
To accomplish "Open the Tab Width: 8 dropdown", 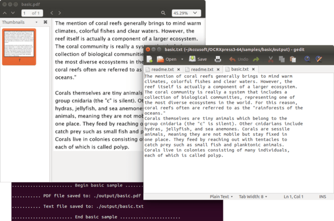I will point(253,197).
